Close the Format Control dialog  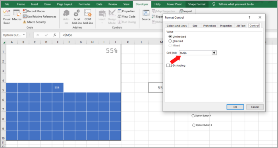pyautogui.click(x=260, y=17)
